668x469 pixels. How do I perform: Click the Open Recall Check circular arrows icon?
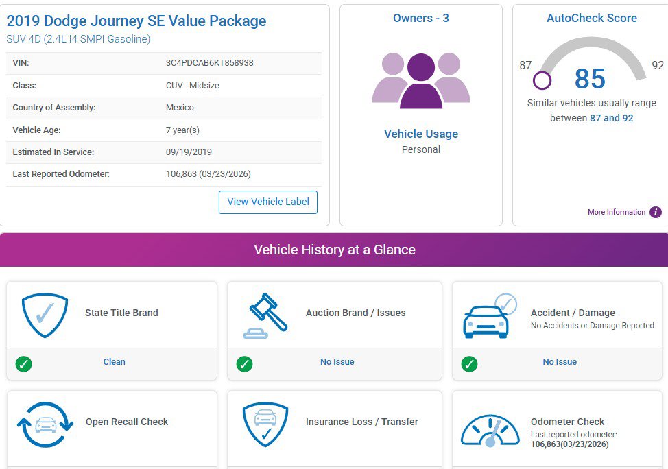pyautogui.click(x=45, y=424)
